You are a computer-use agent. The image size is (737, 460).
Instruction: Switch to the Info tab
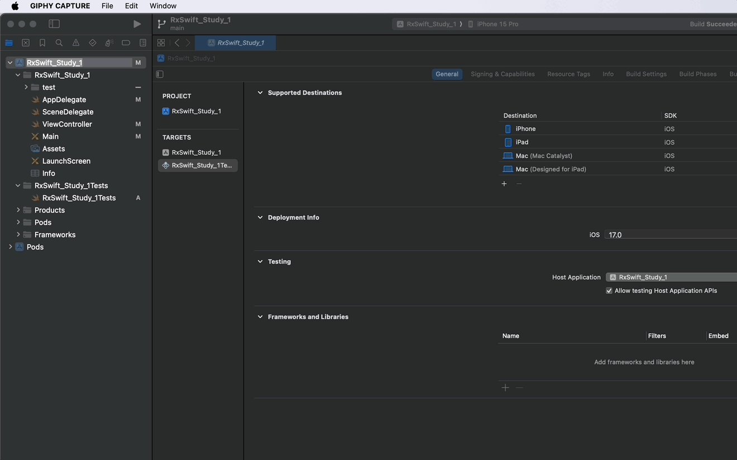(608, 74)
